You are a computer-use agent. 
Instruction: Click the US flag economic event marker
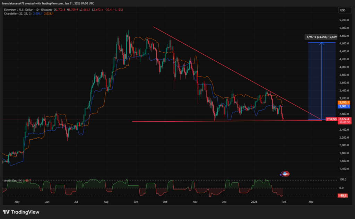(x=285, y=174)
